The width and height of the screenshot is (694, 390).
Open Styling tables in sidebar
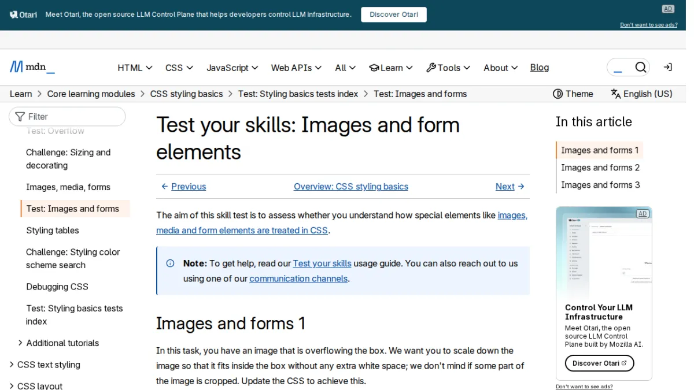(52, 231)
